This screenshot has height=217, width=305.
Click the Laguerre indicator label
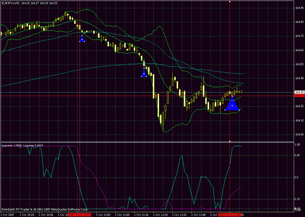[22, 145]
